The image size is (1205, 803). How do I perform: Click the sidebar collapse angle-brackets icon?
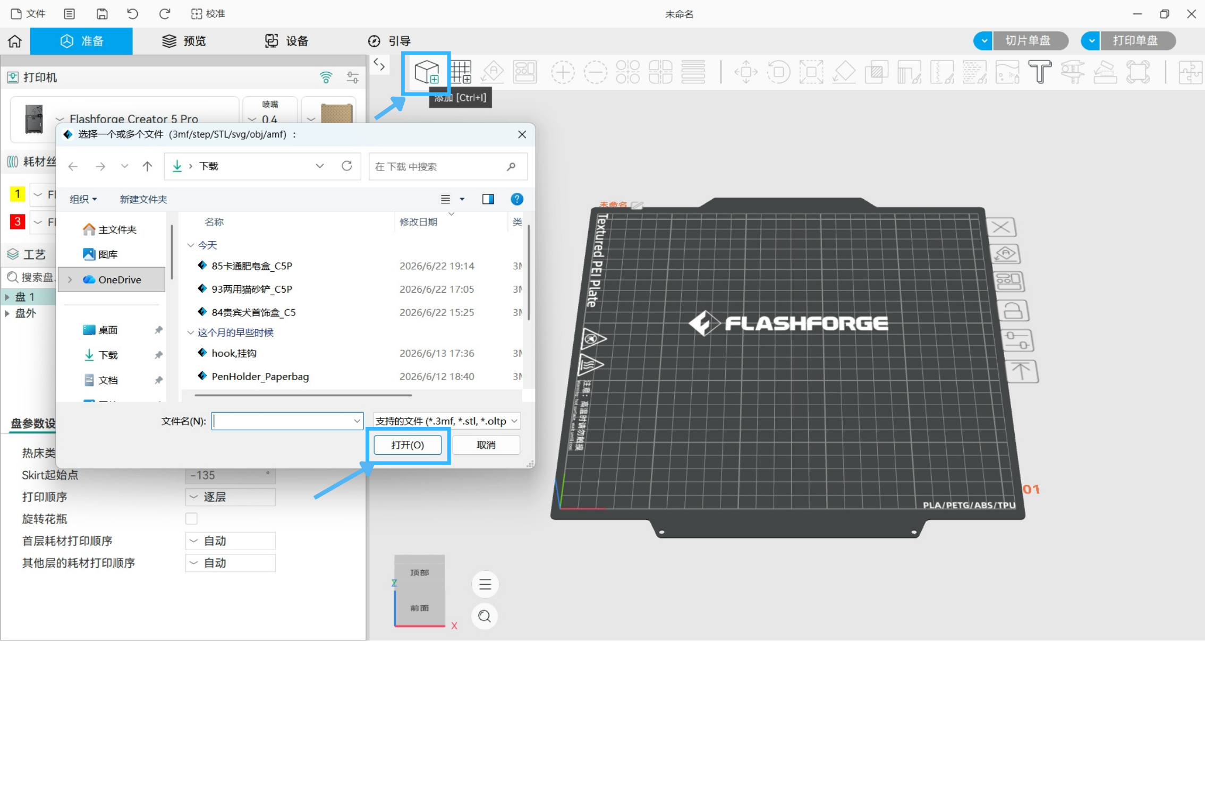pyautogui.click(x=379, y=65)
